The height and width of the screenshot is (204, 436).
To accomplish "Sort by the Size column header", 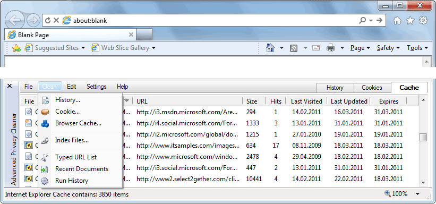I will (x=254, y=101).
